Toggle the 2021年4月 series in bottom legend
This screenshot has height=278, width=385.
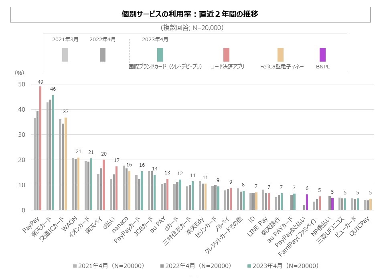(x=108, y=266)
